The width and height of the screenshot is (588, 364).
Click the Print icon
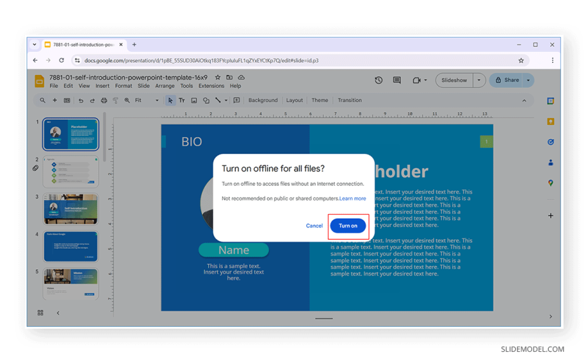(x=104, y=101)
